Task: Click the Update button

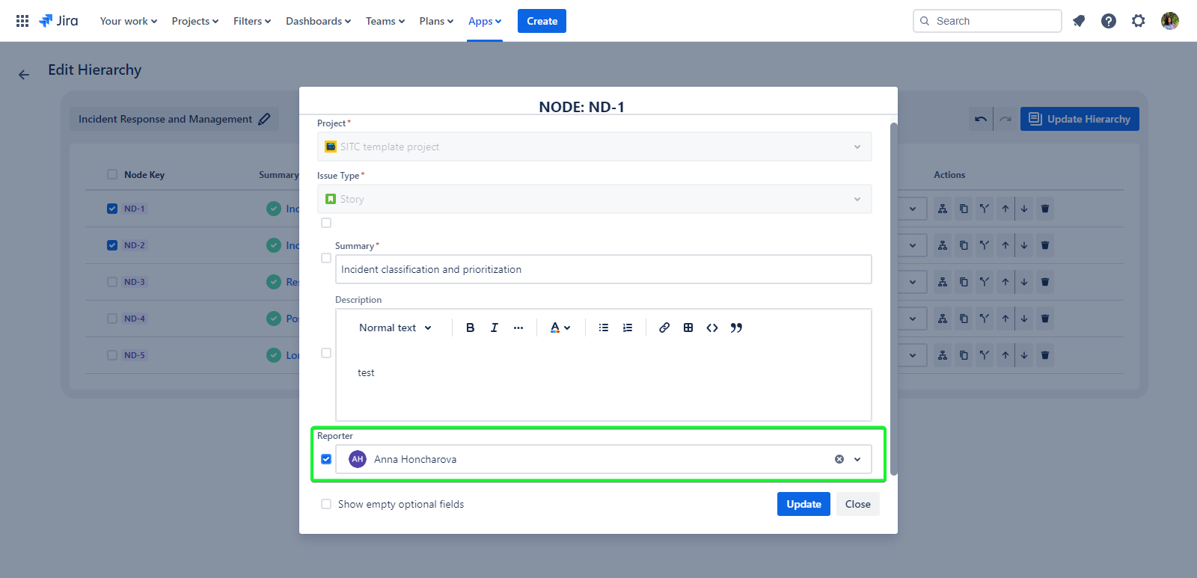Action: pyautogui.click(x=803, y=504)
